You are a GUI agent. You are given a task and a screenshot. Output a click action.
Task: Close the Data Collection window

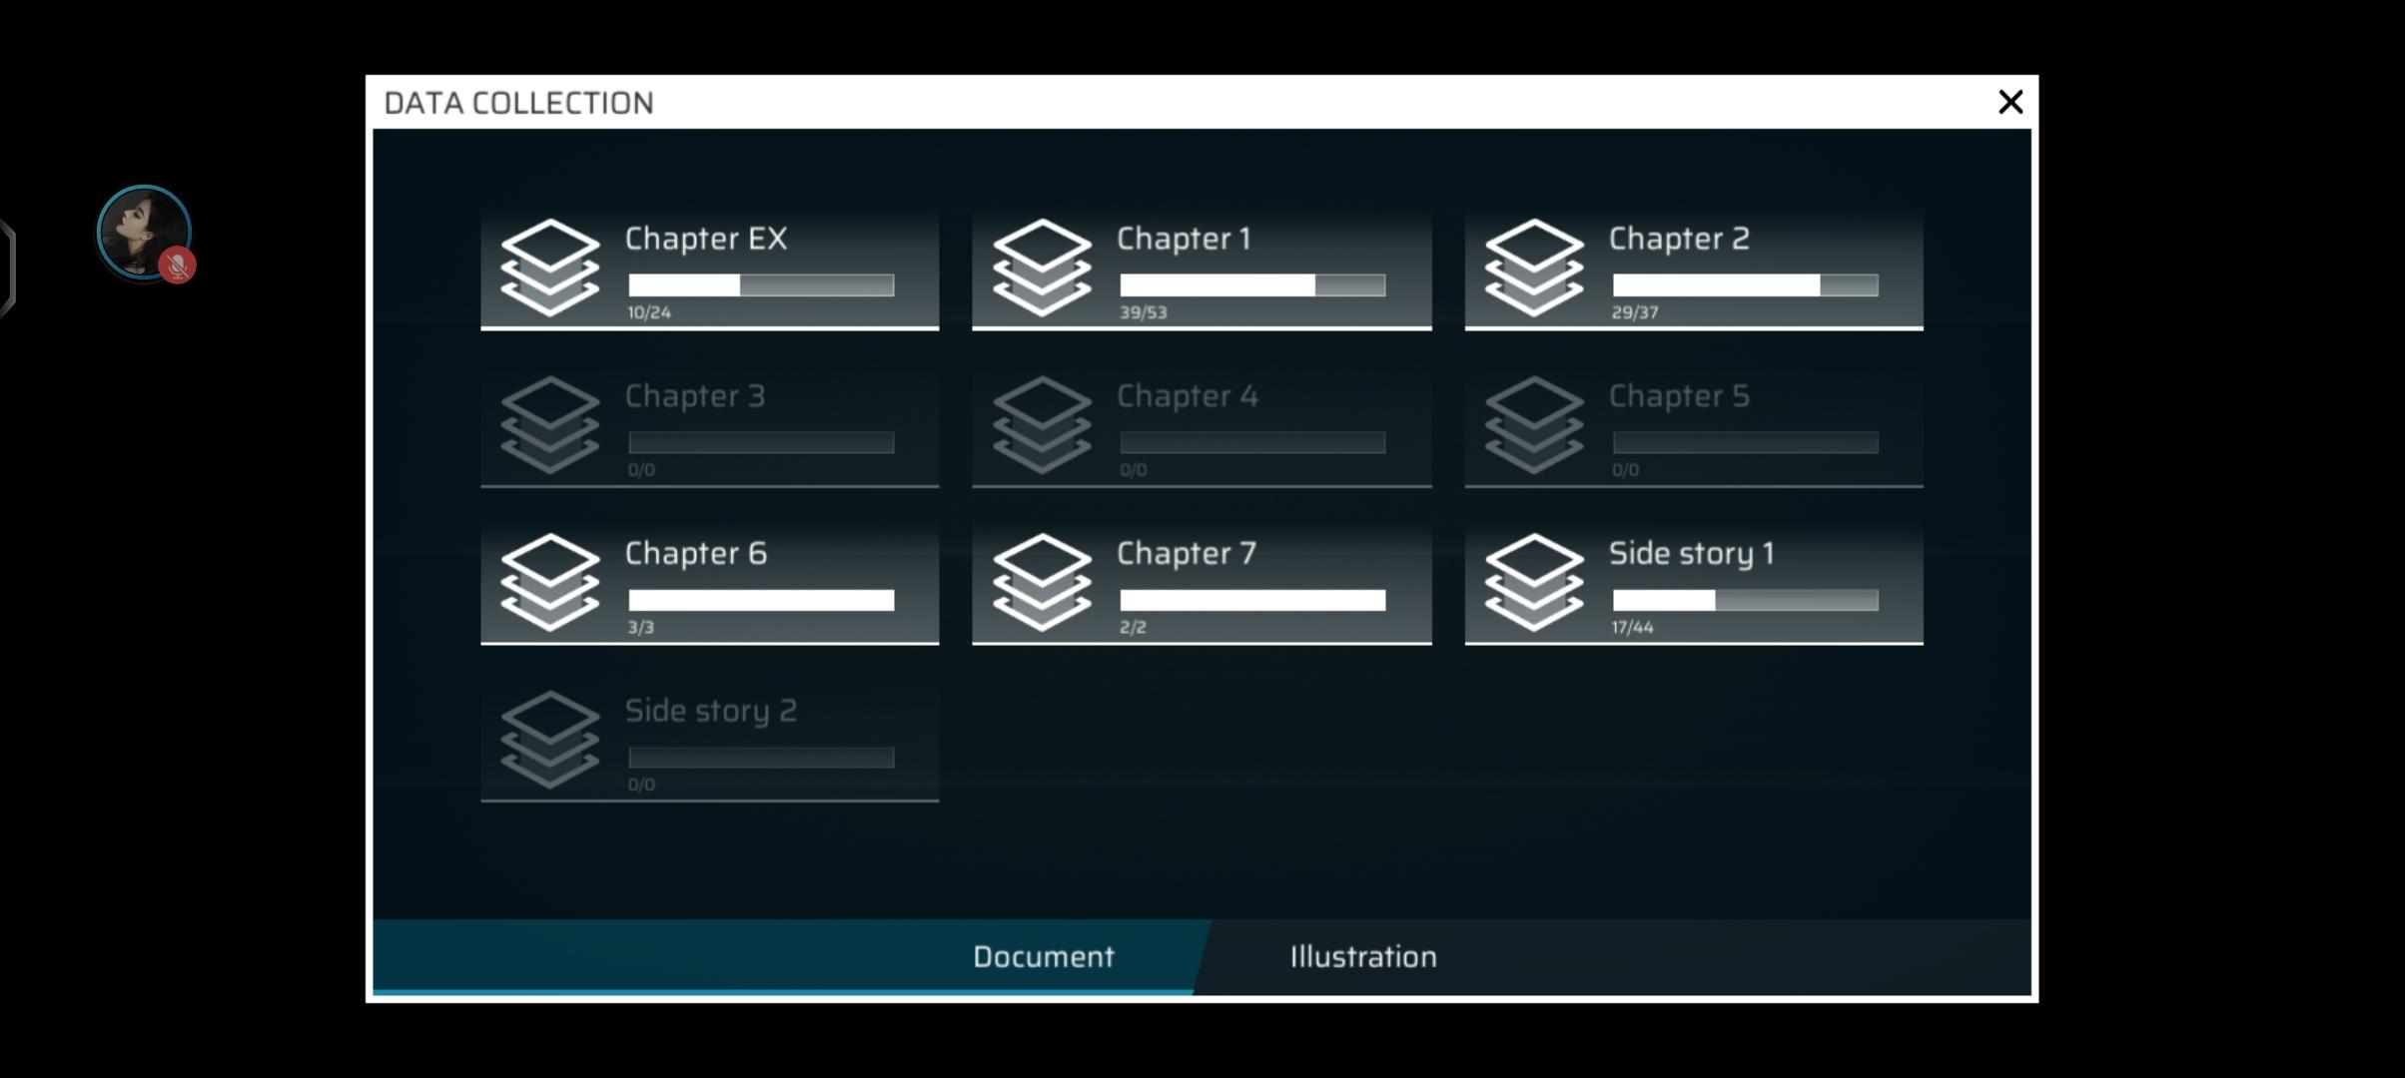click(2009, 102)
